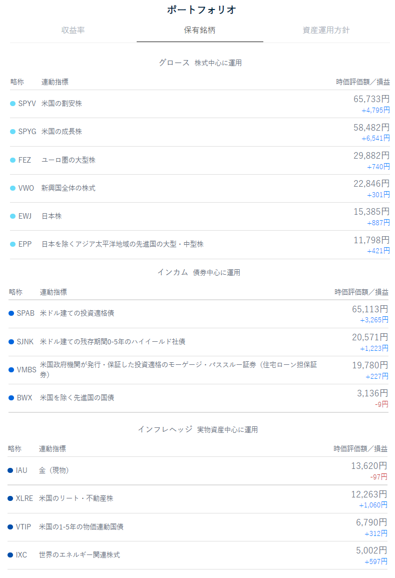Click the value 13,620円
395x578 pixels.
369,466
